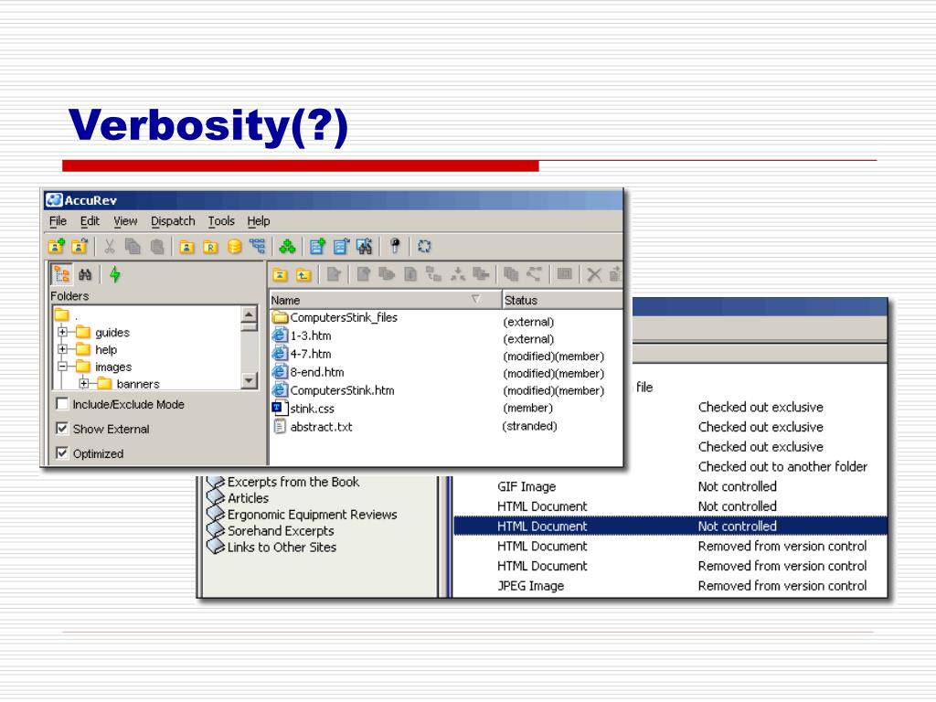Click the Folders tree scroll down arrow
Viewport: 936px width, 702px height.
point(249,380)
